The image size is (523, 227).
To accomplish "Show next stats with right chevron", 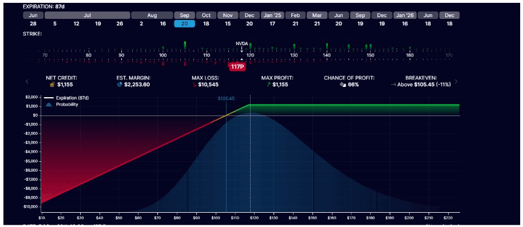I will point(456,81).
